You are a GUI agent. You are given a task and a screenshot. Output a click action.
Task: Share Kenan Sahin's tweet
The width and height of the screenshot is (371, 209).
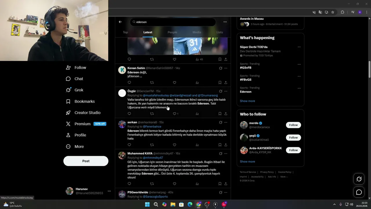226,82
